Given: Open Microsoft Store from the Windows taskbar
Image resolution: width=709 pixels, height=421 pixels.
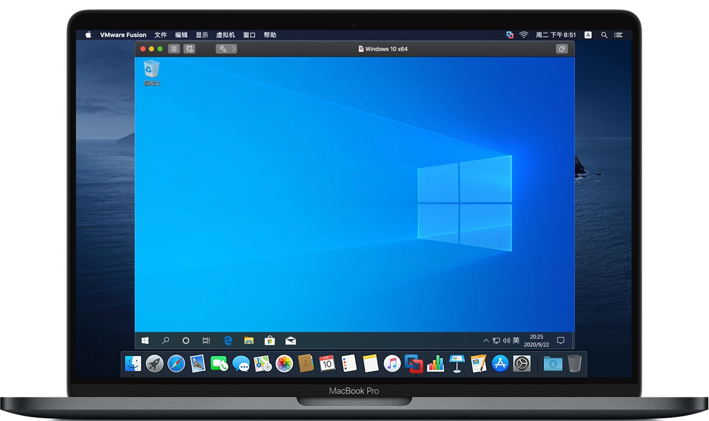Looking at the screenshot, I should point(269,340).
